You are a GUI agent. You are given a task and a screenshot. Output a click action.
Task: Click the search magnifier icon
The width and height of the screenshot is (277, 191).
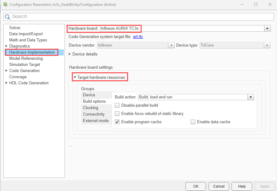tap(8, 17)
